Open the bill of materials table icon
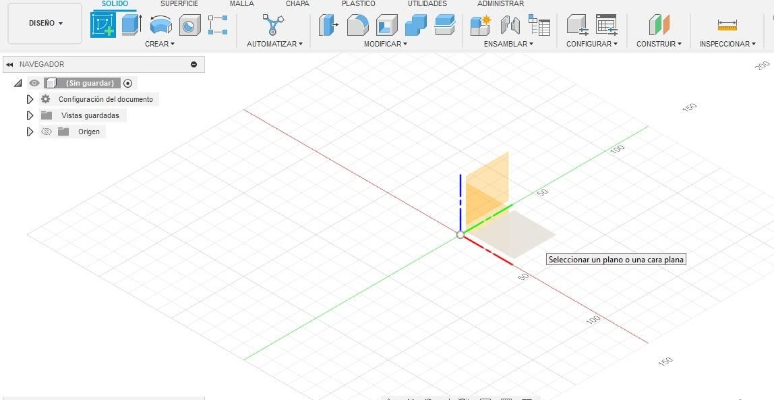The image size is (774, 400). click(x=539, y=25)
